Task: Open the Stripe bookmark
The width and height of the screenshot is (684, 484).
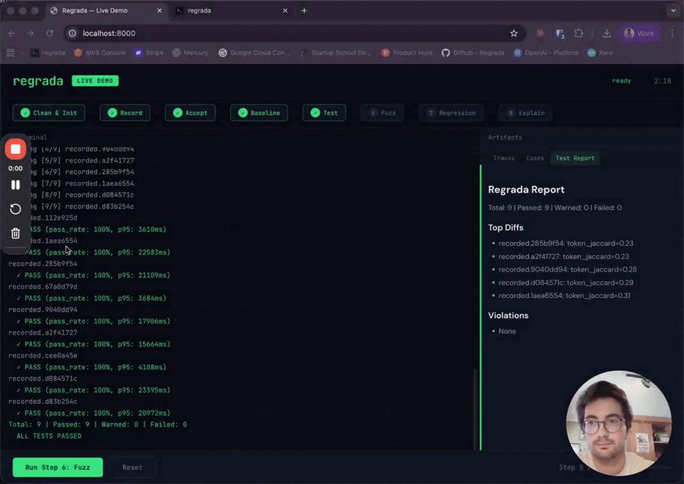Action: click(x=149, y=53)
